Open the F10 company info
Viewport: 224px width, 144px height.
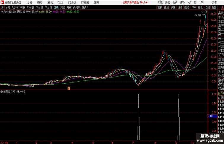click(193, 7)
